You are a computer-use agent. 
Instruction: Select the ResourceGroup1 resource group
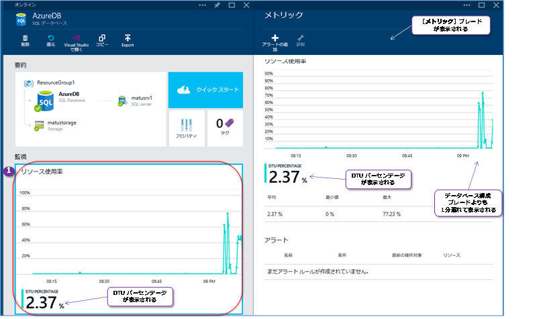(49, 82)
